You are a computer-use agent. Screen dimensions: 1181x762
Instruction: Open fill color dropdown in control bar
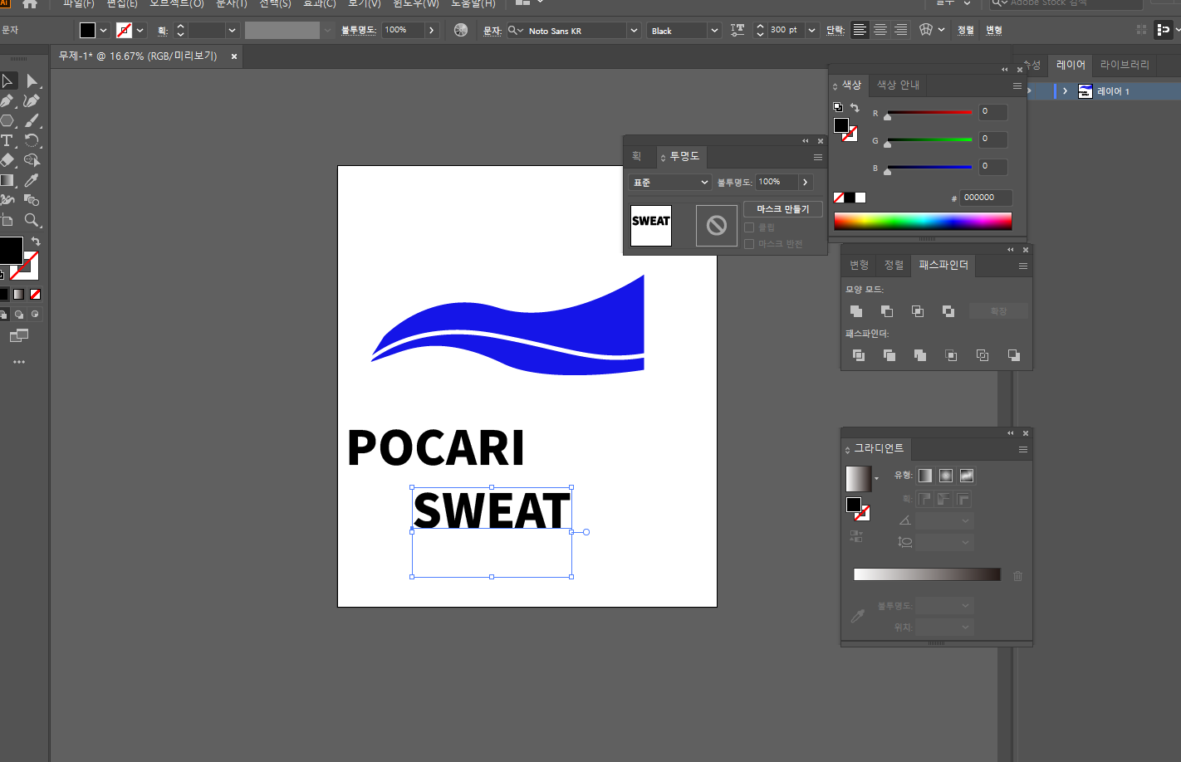click(104, 30)
